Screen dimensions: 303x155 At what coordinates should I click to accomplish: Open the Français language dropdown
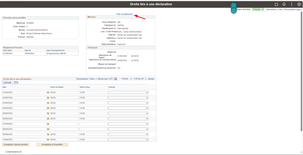258,9
